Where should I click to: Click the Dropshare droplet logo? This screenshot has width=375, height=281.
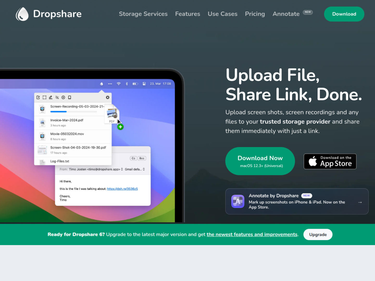pyautogui.click(x=22, y=14)
